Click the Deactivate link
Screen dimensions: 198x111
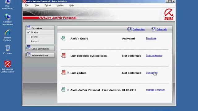coord(151,38)
